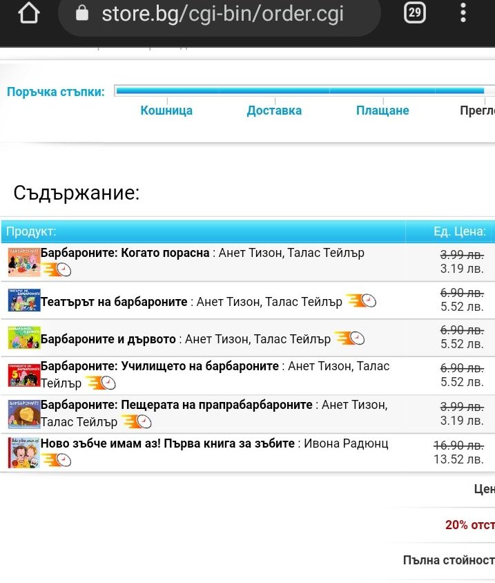The height and width of the screenshot is (583, 495).
Task: Go to the Плащане order step
Action: pyautogui.click(x=382, y=111)
